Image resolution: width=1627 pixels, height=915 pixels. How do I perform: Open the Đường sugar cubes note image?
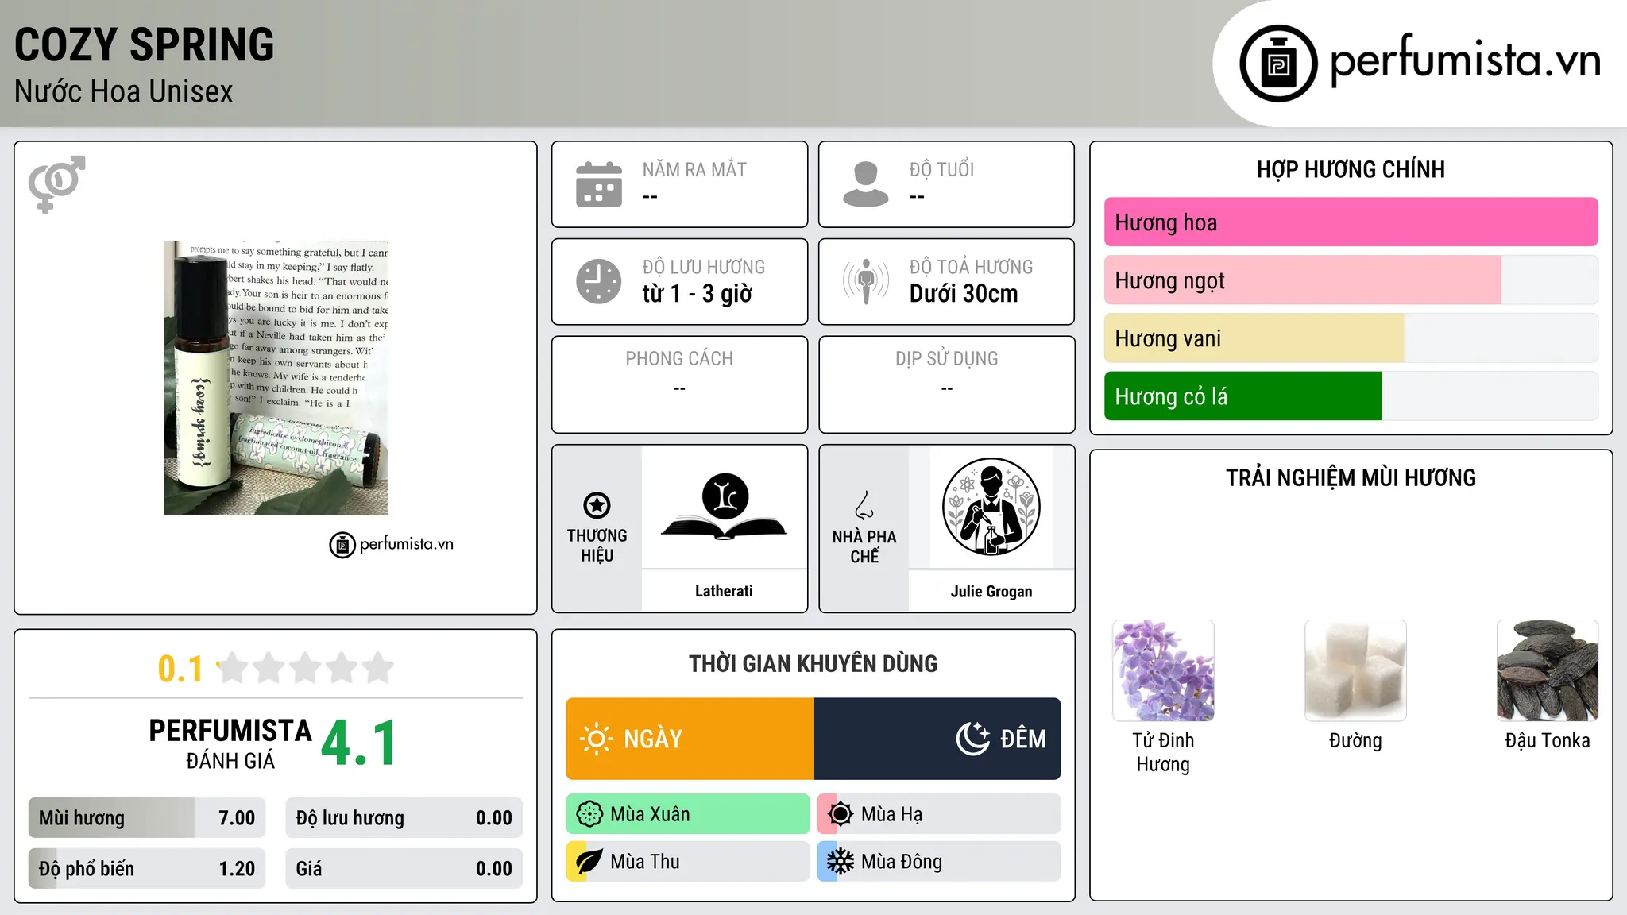click(1355, 670)
